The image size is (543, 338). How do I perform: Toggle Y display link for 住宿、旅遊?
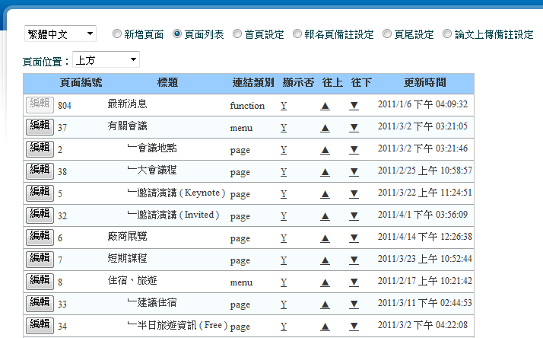284,282
